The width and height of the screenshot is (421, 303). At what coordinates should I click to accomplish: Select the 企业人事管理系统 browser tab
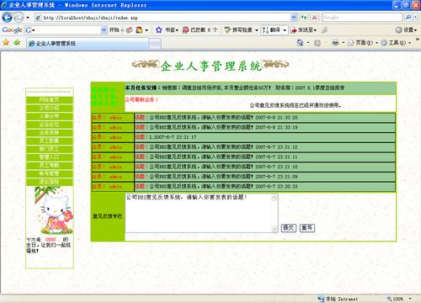(x=88, y=44)
